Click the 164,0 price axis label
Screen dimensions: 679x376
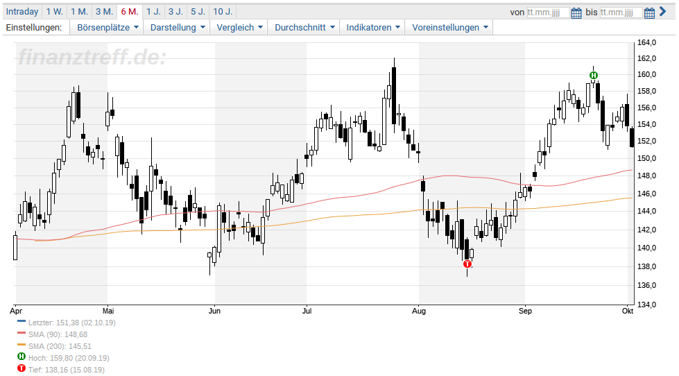pos(646,42)
